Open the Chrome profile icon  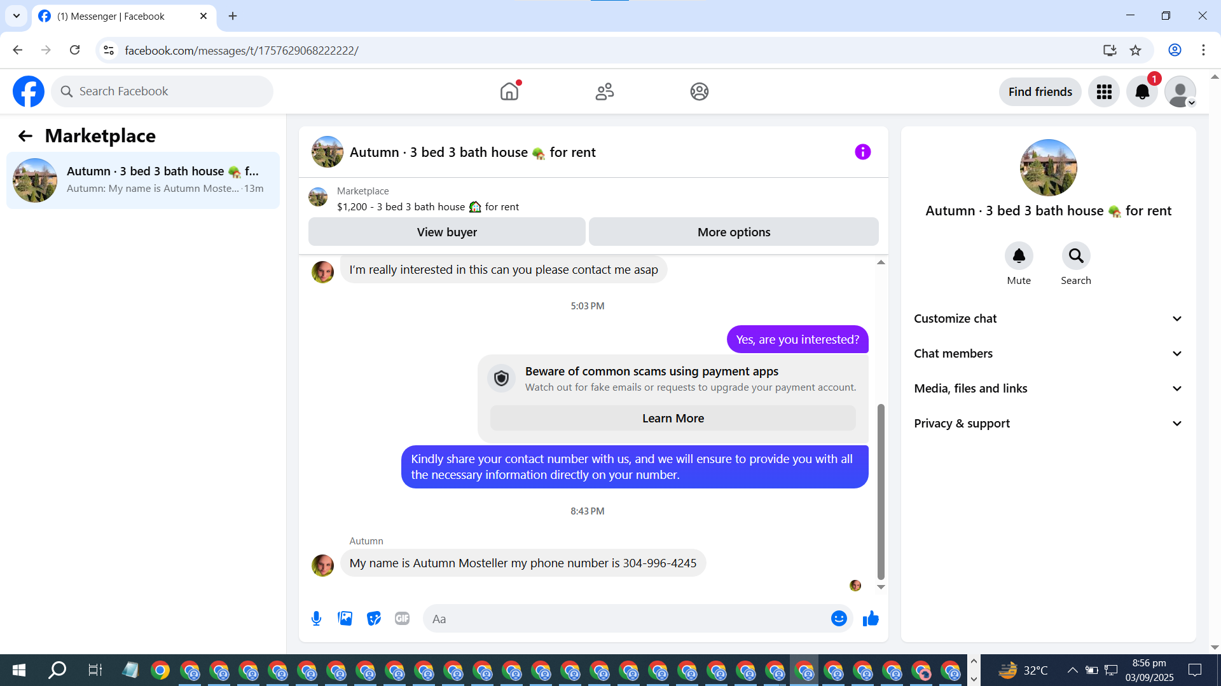[1175, 50]
